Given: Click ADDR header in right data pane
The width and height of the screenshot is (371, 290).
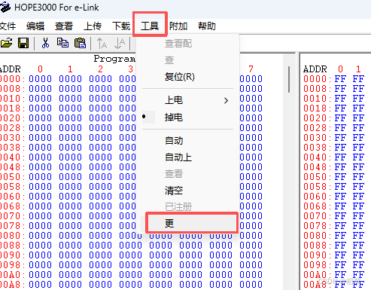Looking at the screenshot, I should pos(315,69).
